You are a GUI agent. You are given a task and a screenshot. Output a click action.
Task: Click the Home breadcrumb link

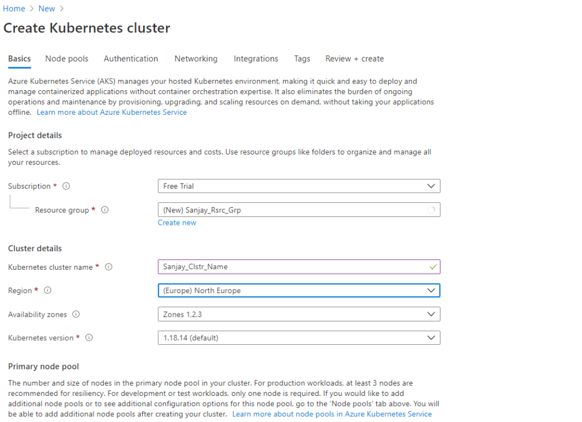pos(14,9)
